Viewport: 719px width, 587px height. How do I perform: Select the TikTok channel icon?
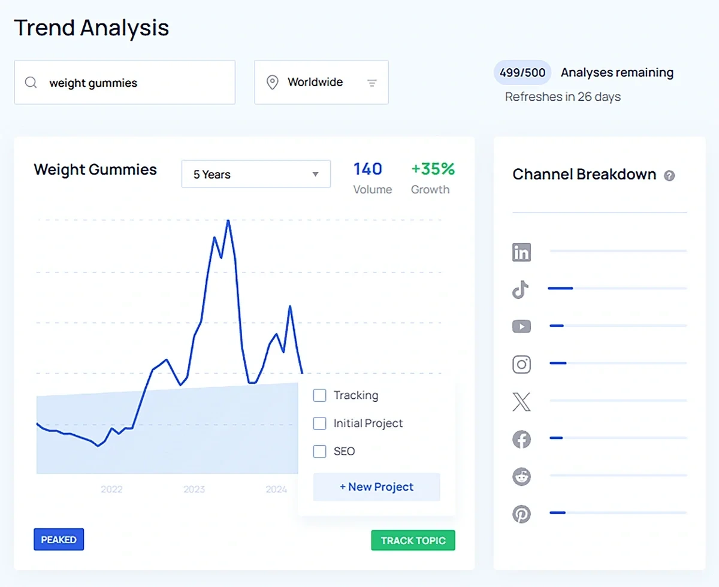(521, 289)
